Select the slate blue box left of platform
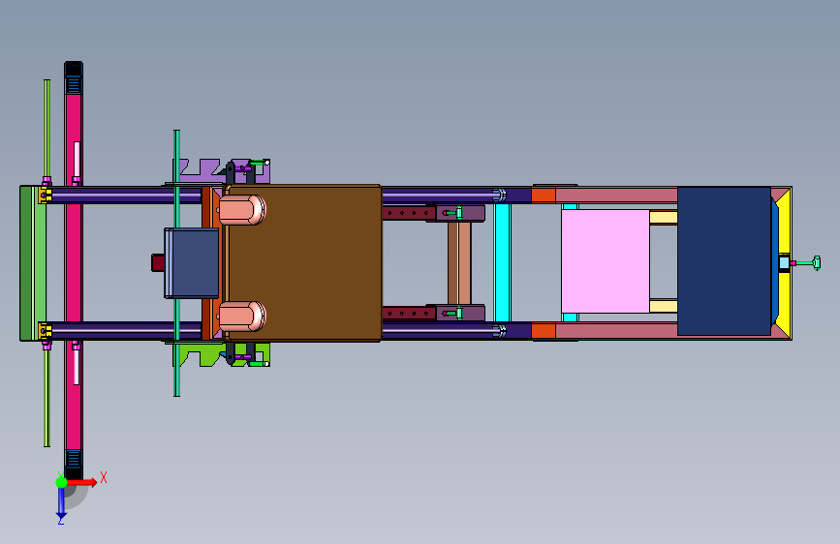Viewport: 840px width, 544px height. (x=191, y=263)
